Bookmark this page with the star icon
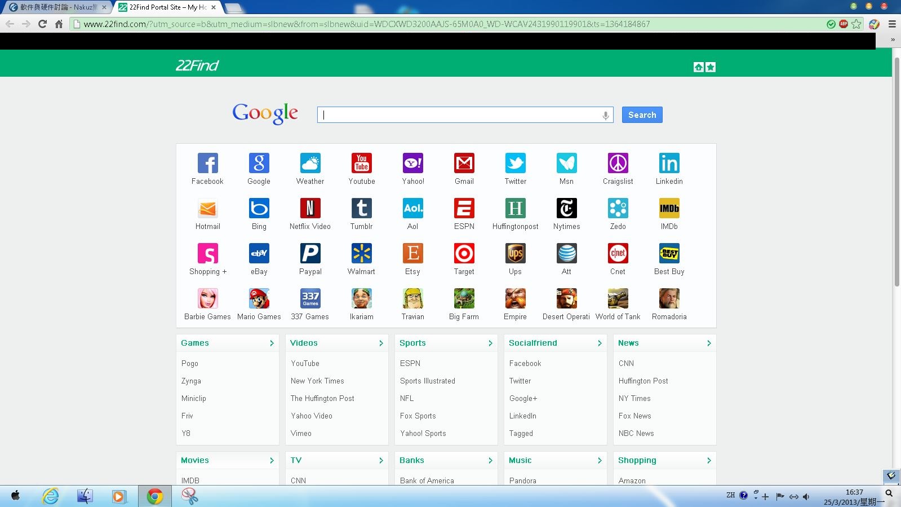Image resolution: width=901 pixels, height=507 pixels. coord(856,24)
